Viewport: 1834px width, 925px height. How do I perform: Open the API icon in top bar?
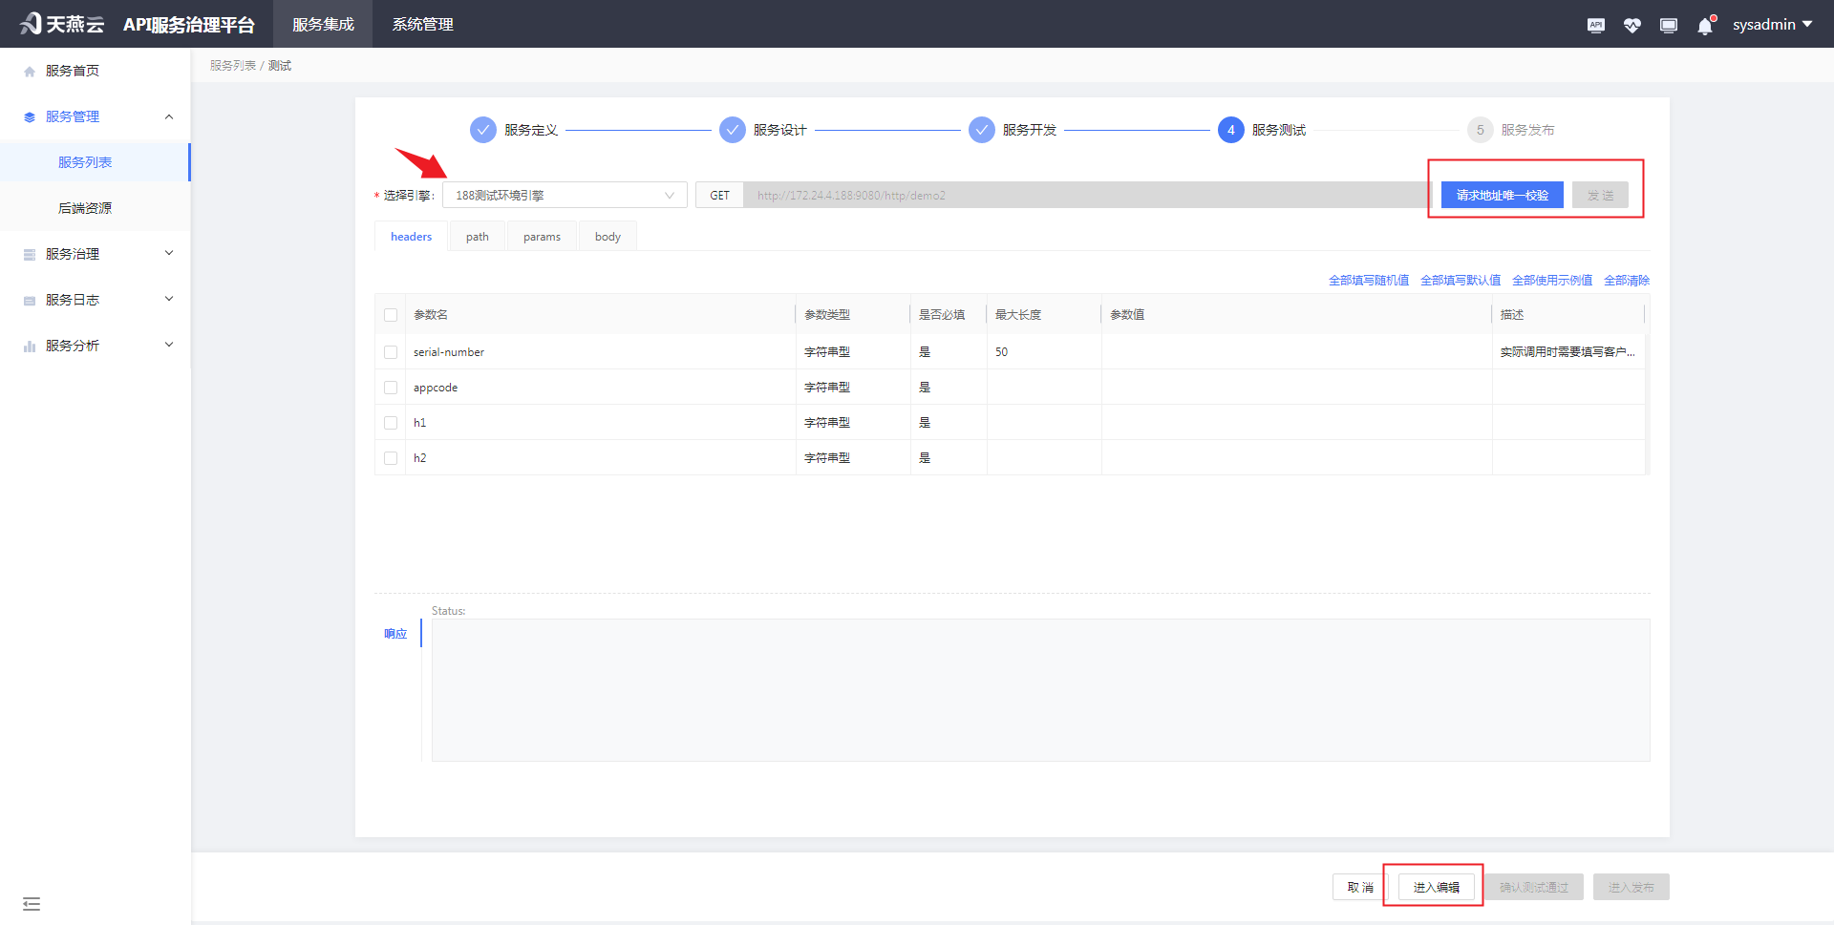click(1596, 26)
